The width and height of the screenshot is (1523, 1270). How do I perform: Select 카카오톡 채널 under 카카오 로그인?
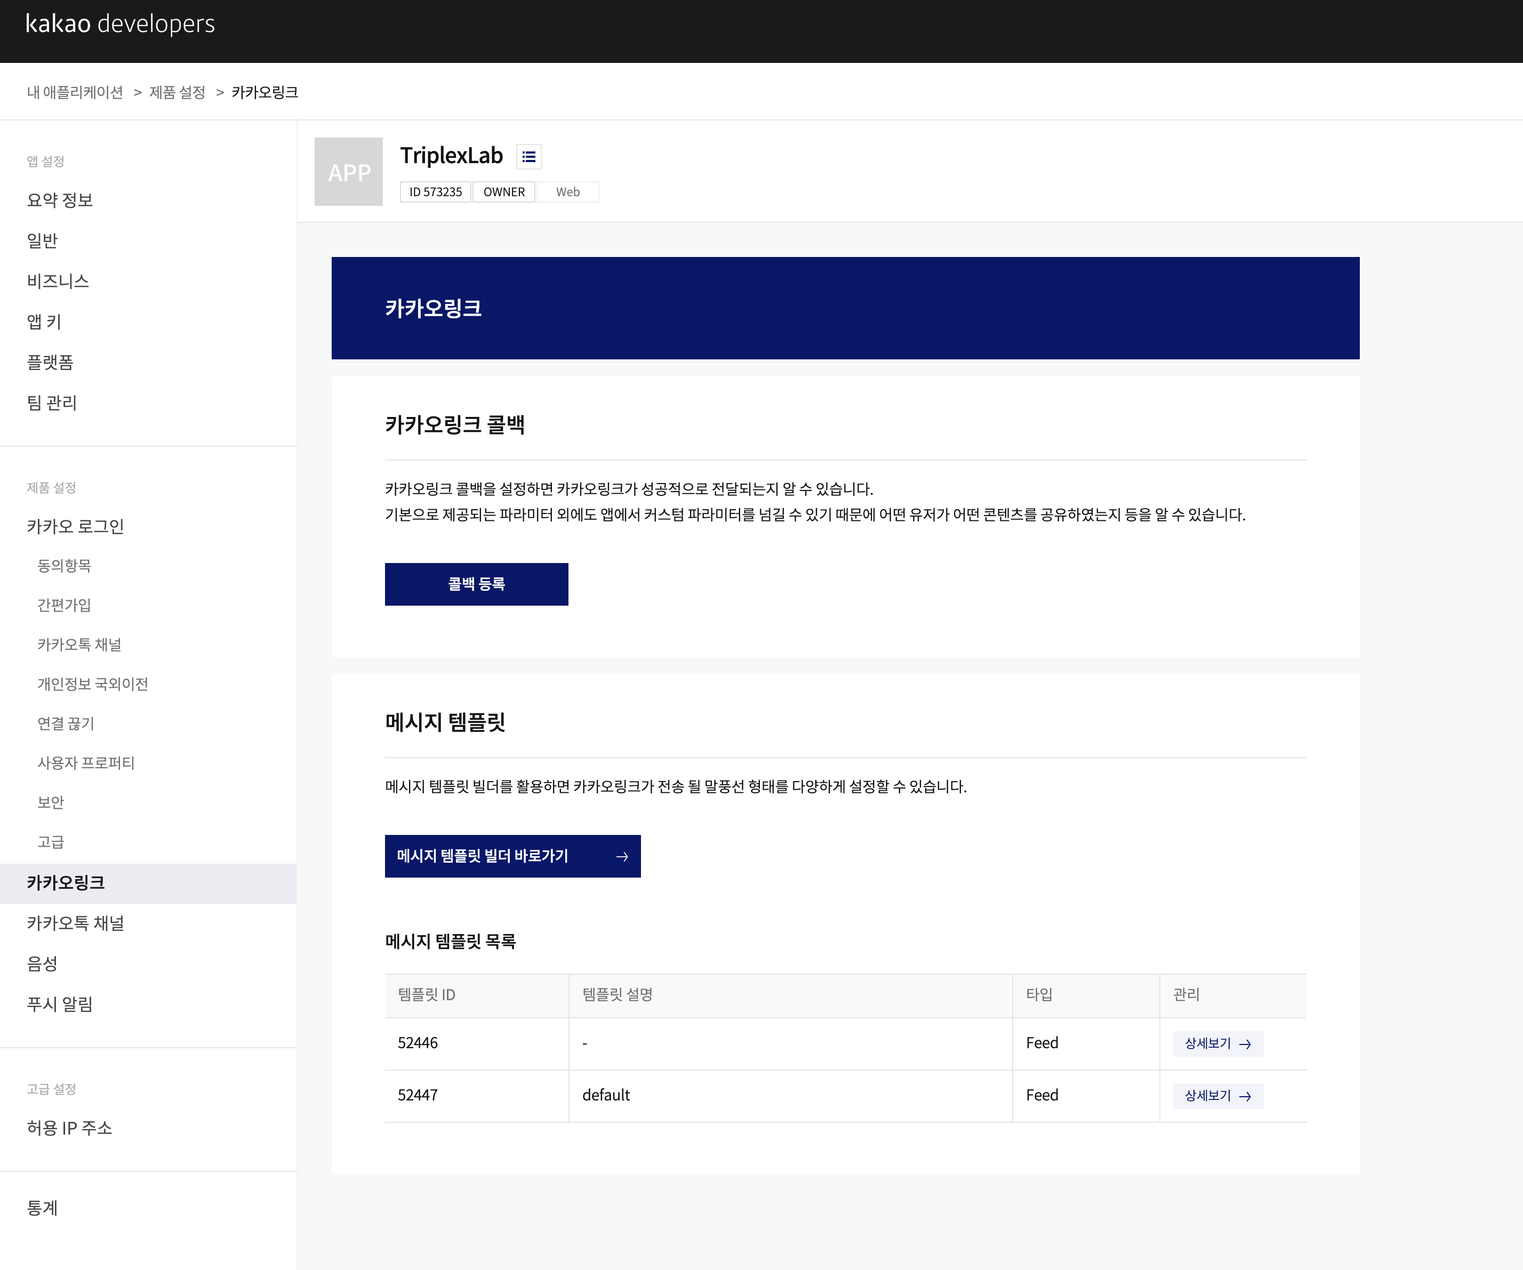click(x=79, y=645)
